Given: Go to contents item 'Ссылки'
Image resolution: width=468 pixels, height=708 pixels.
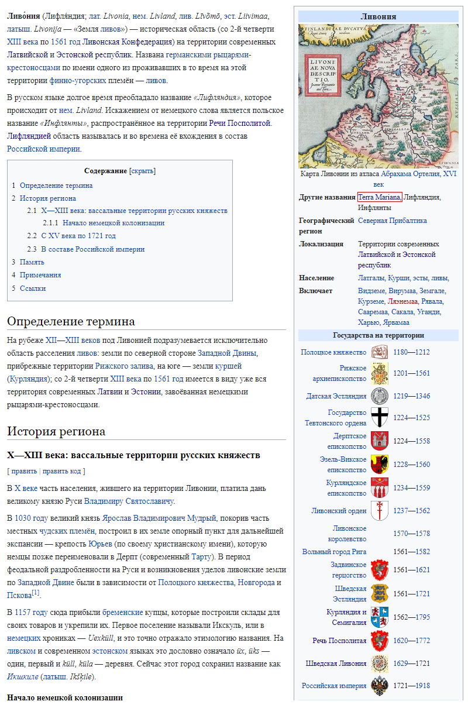Looking at the screenshot, I should (x=33, y=288).
